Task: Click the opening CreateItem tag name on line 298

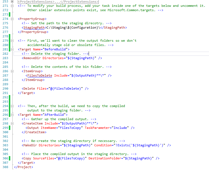Action: (33, 123)
